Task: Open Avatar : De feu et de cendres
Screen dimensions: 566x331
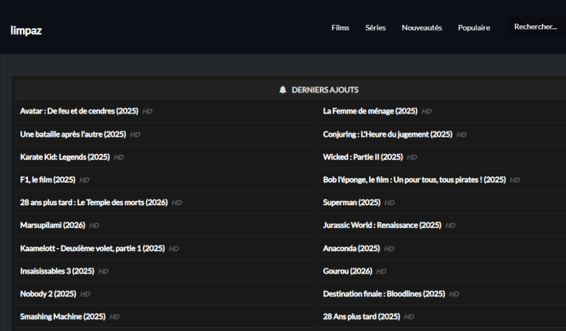Action: point(79,111)
